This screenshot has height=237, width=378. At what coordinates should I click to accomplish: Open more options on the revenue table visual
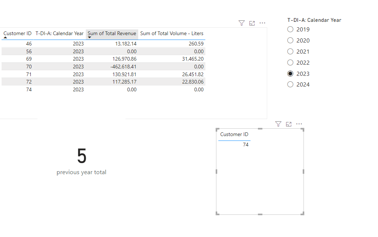click(262, 23)
